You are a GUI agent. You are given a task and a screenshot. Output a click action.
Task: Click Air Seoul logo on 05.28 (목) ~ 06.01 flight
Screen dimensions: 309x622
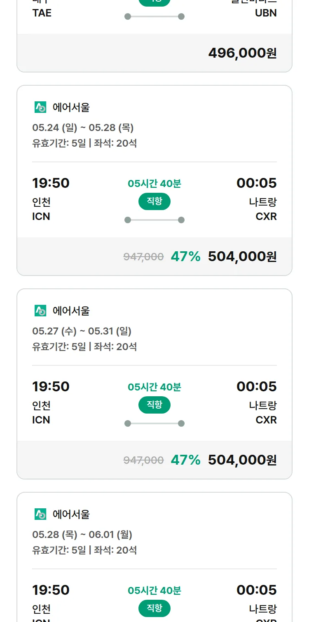coord(40,514)
